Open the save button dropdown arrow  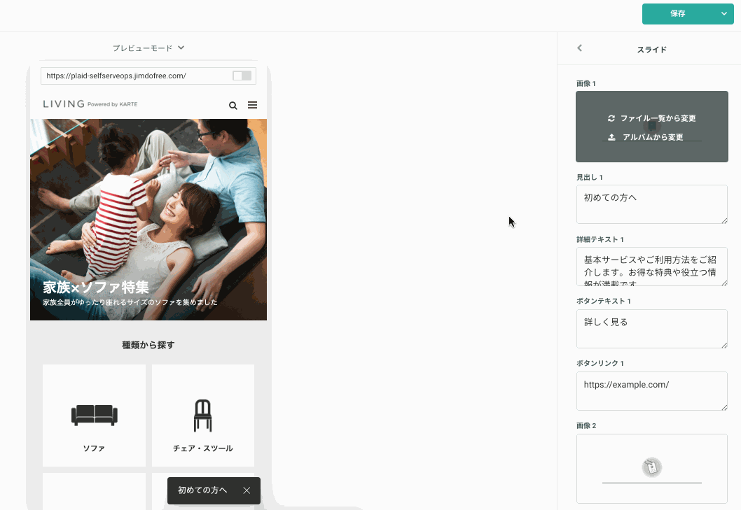pos(724,14)
